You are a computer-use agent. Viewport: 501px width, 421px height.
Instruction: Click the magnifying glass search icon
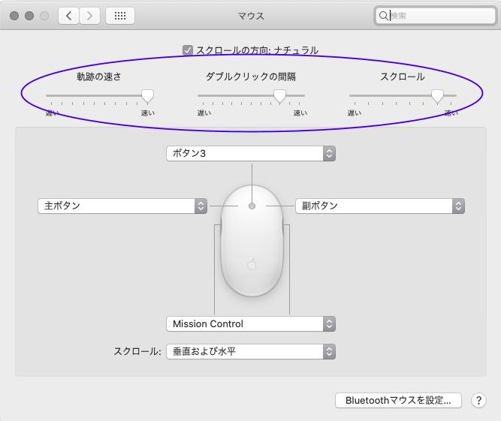tap(383, 15)
